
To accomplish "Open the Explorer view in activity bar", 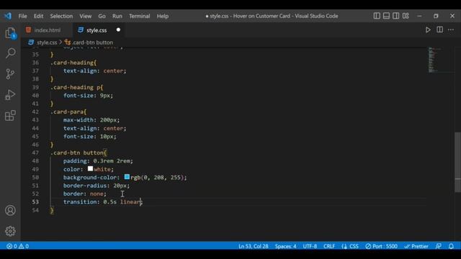I will (x=10, y=33).
